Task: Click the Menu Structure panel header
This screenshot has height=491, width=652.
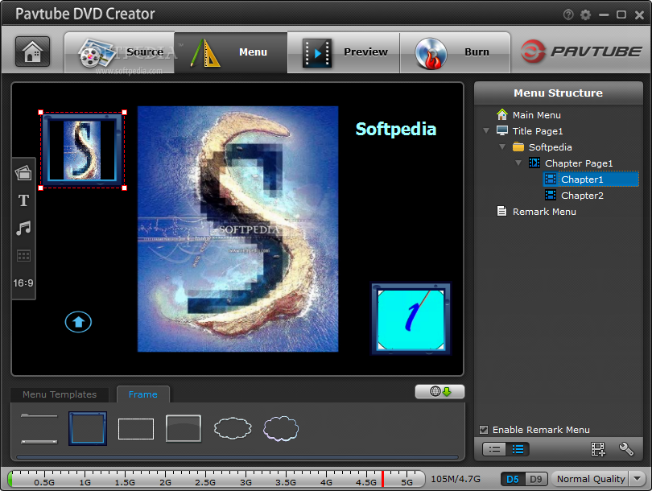Action: point(559,93)
